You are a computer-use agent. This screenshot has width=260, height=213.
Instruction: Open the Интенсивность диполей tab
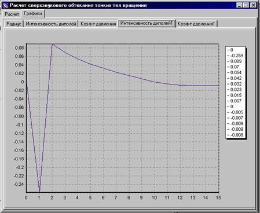[x=51, y=24]
